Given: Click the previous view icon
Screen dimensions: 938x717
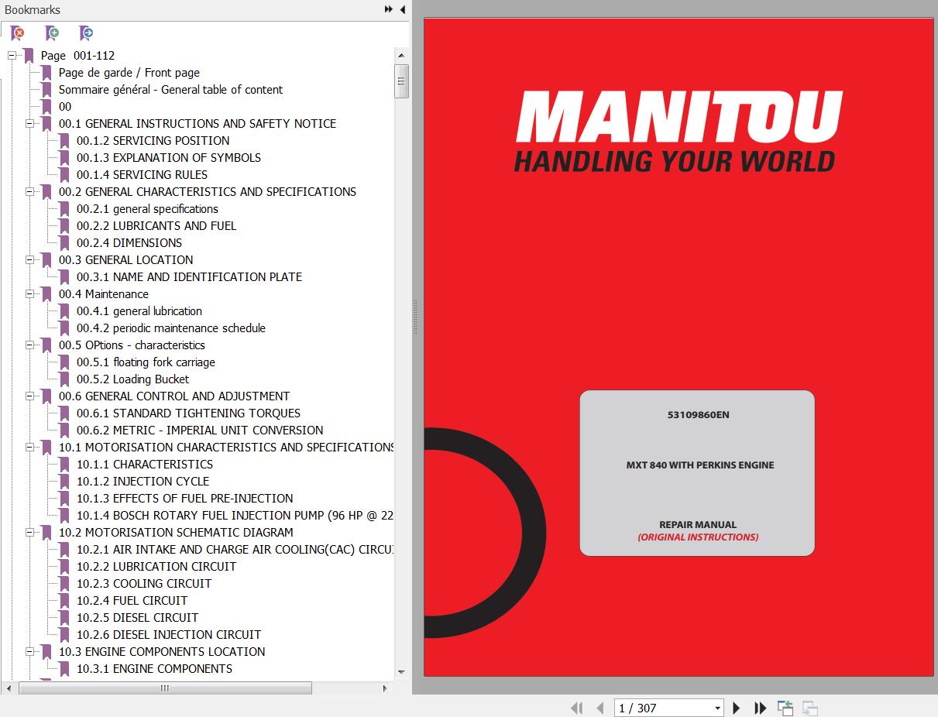Looking at the screenshot, I should [x=786, y=708].
